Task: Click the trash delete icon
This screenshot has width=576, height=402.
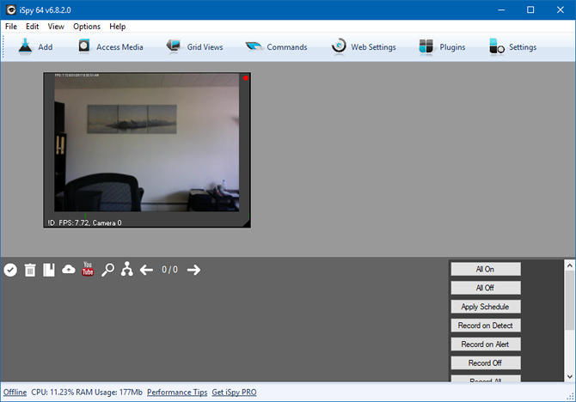Action: click(30, 270)
